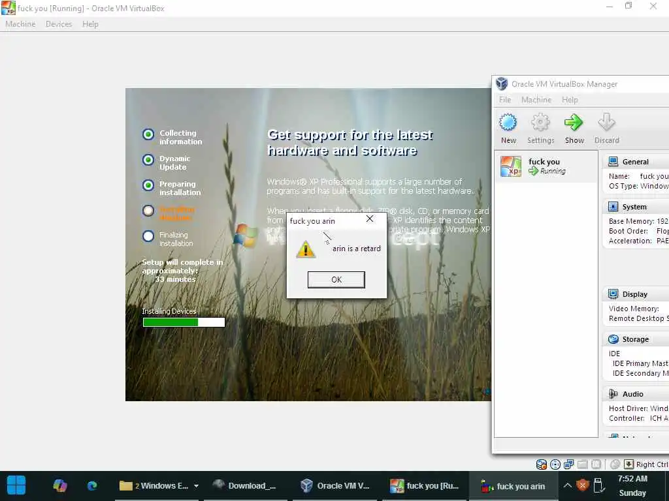Open the Windows Start button
This screenshot has width=669, height=501.
tap(16, 485)
